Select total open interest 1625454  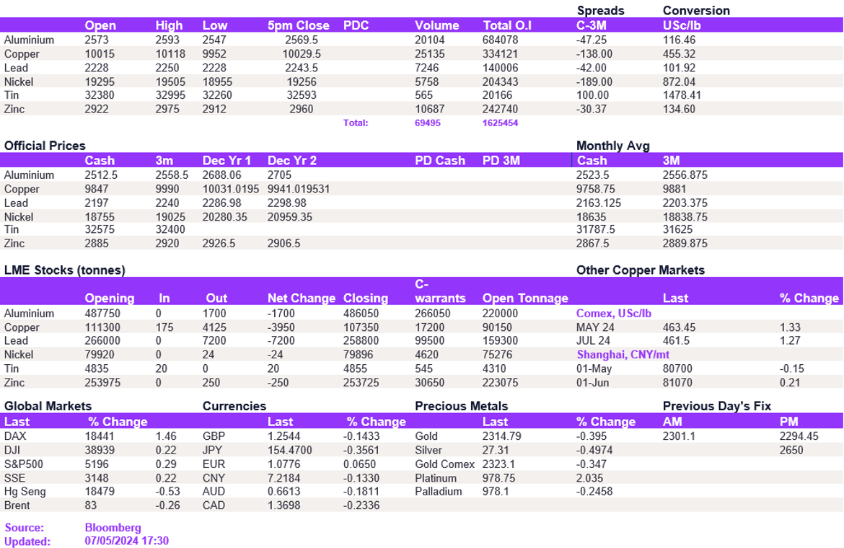click(500, 123)
